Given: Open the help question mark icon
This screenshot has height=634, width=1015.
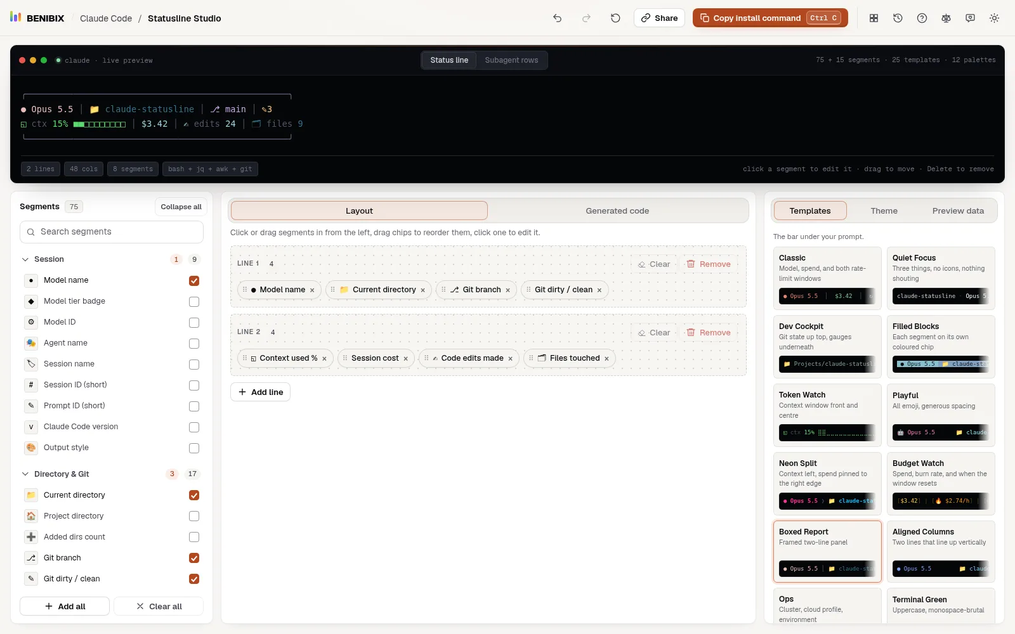Looking at the screenshot, I should [922, 18].
